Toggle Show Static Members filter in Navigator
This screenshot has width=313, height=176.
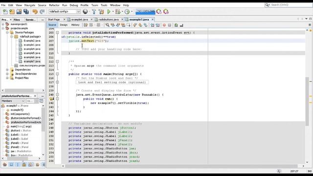(x=18, y=165)
